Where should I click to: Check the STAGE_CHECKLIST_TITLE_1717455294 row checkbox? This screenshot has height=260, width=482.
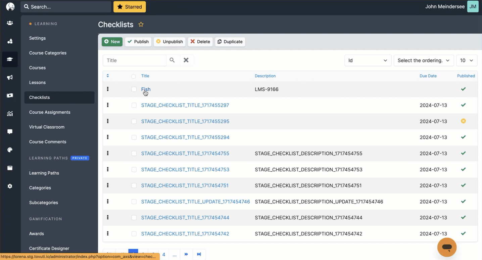(134, 137)
